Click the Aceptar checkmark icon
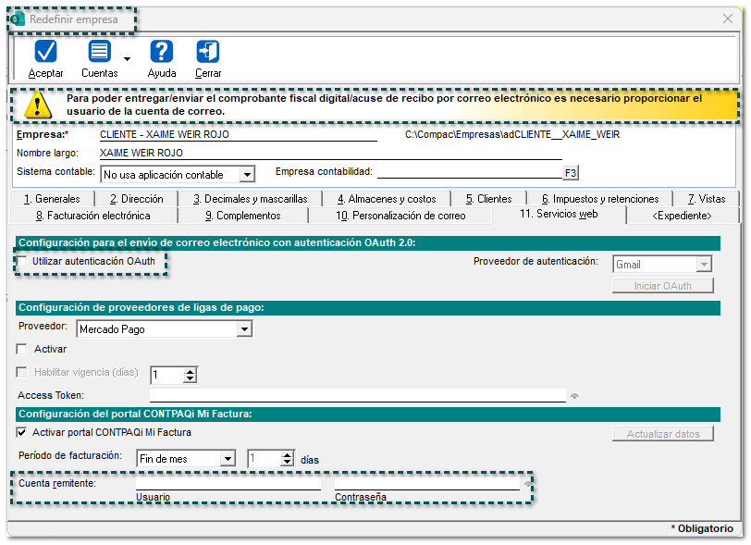 pyautogui.click(x=45, y=52)
